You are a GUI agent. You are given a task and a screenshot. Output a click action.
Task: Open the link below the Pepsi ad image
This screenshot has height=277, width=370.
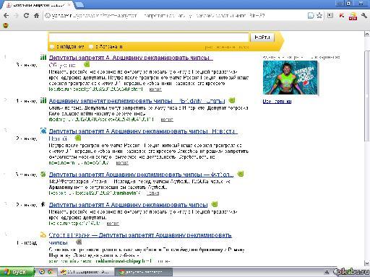pos(277,102)
